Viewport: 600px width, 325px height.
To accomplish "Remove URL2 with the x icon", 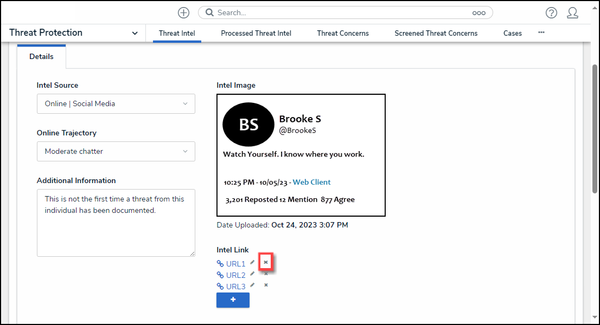I will click(x=266, y=274).
